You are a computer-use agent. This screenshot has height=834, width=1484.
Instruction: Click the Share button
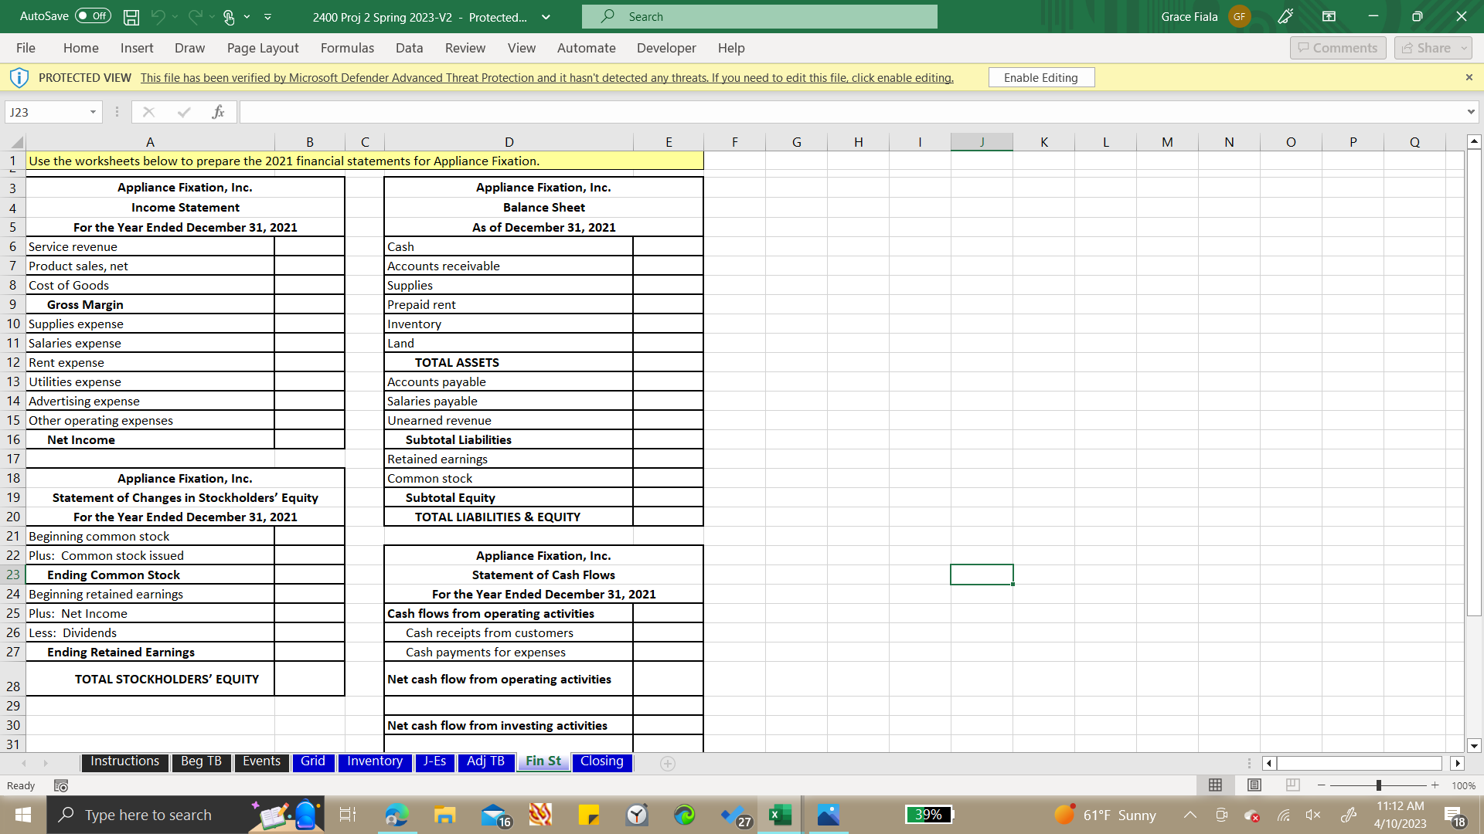(1433, 48)
